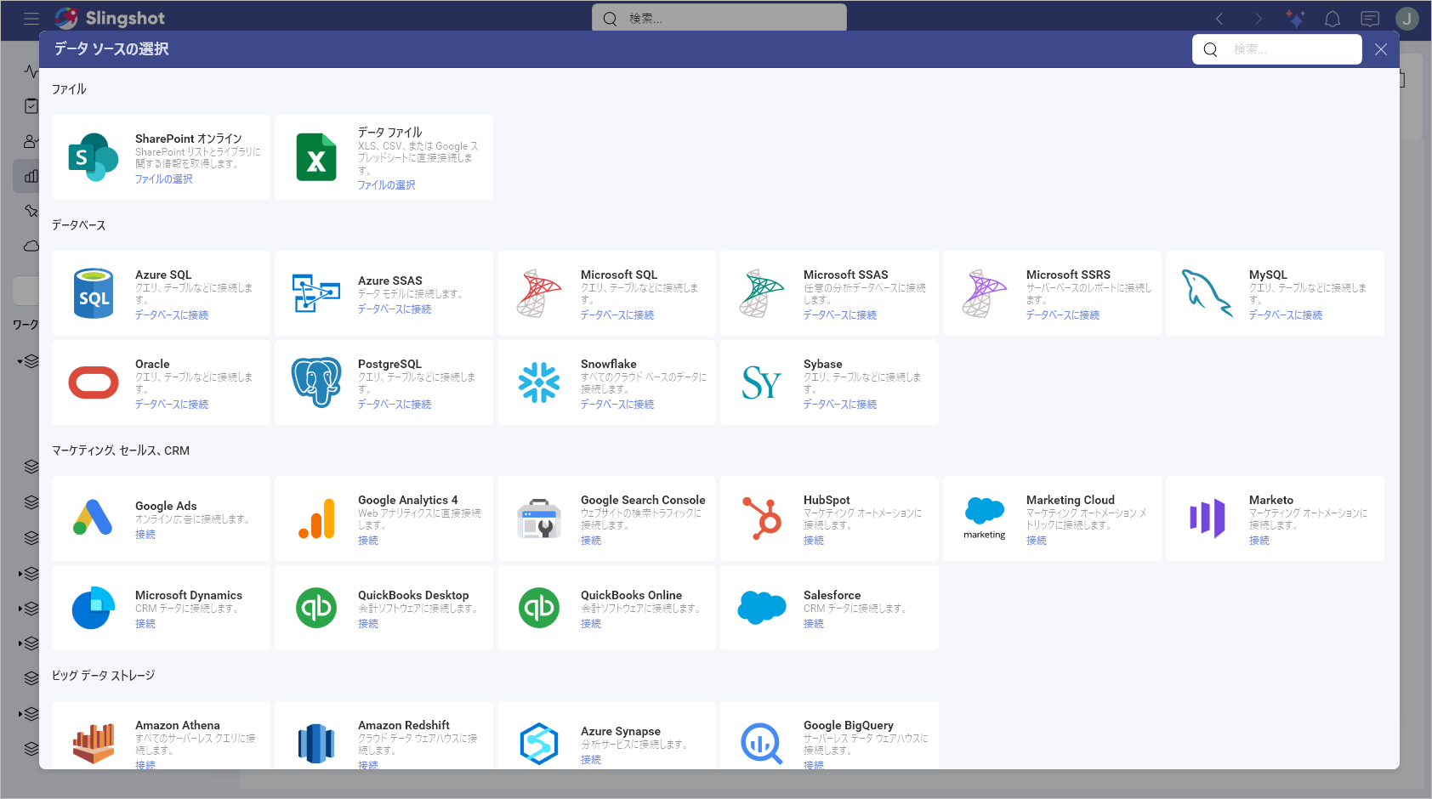Pick the Azure SSAS icon
1432x799 pixels.
(315, 293)
